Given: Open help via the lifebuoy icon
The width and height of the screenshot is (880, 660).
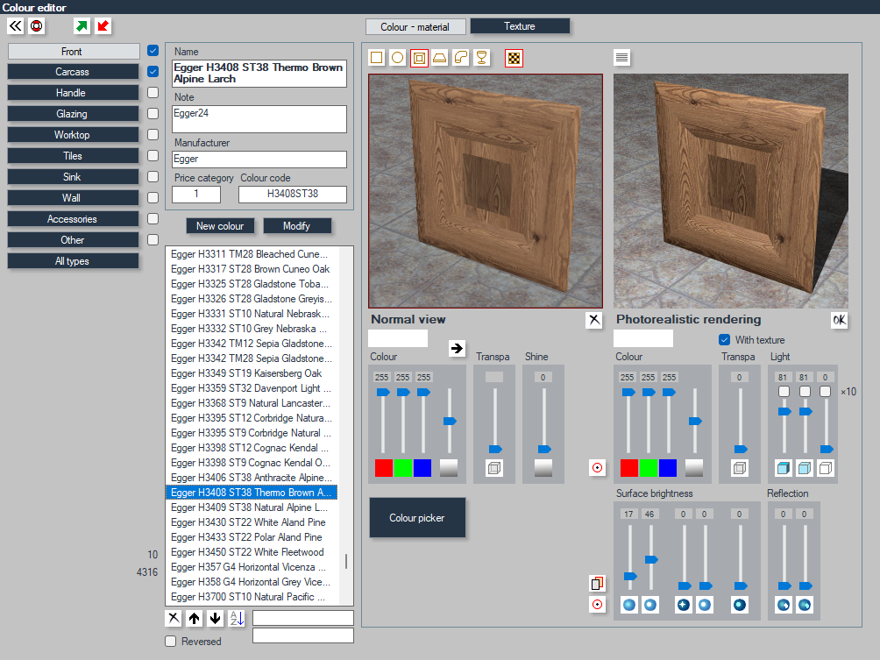Looking at the screenshot, I should click(x=37, y=25).
